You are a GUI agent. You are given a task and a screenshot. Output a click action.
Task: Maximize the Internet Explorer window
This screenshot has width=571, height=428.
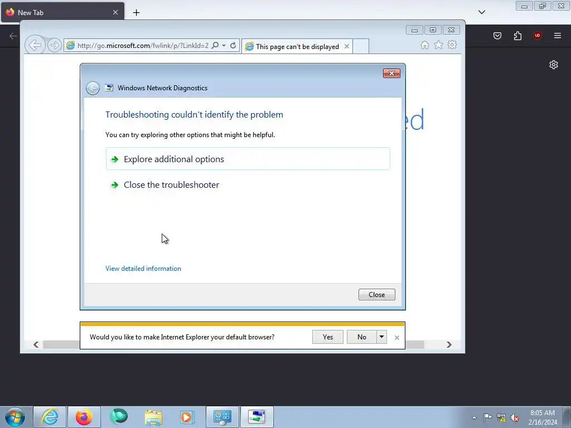(x=433, y=30)
